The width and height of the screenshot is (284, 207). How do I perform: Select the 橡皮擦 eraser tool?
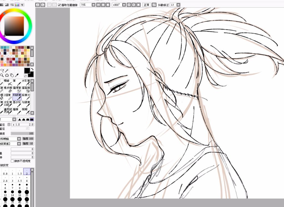(8, 90)
